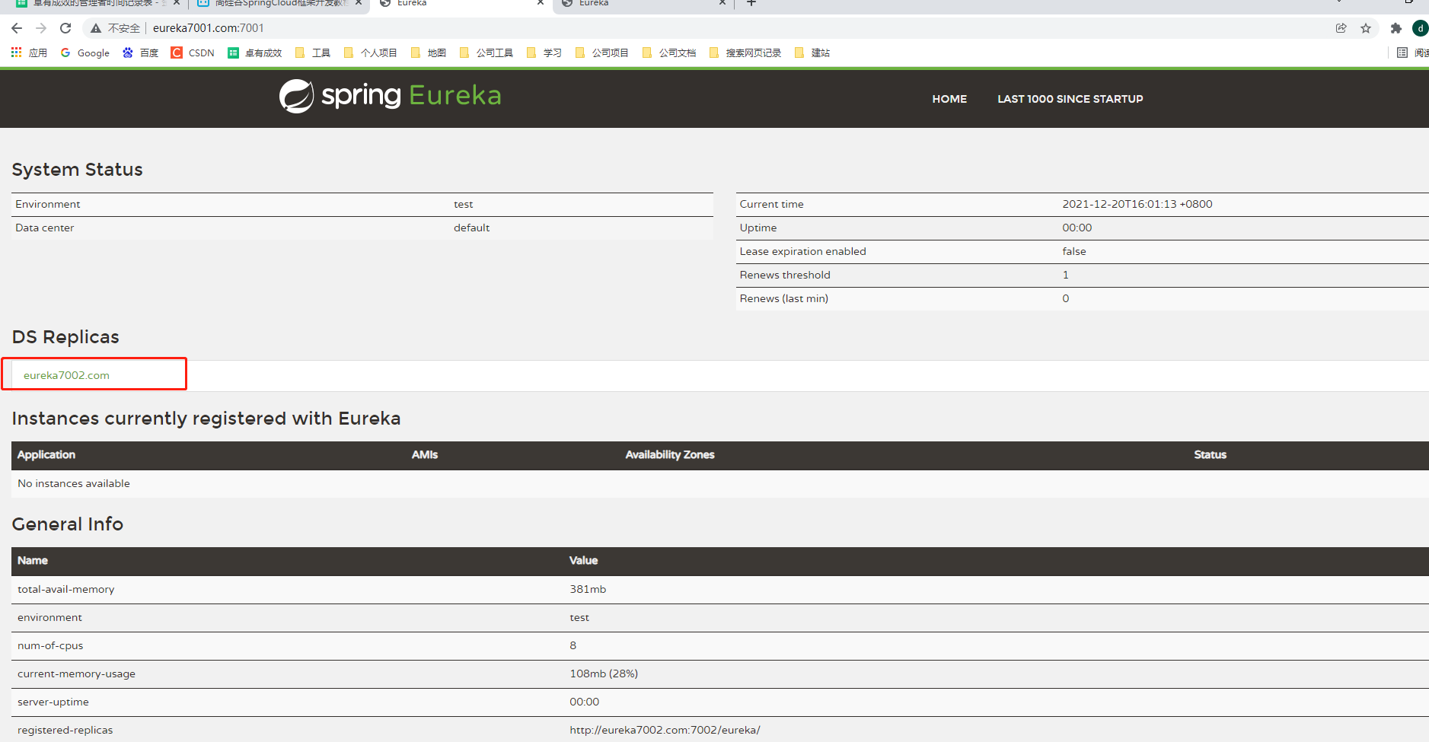Screen dimensions: 1429x742
Task: Click the current-memory-usage value 108mb (28%)
Action: click(x=604, y=674)
